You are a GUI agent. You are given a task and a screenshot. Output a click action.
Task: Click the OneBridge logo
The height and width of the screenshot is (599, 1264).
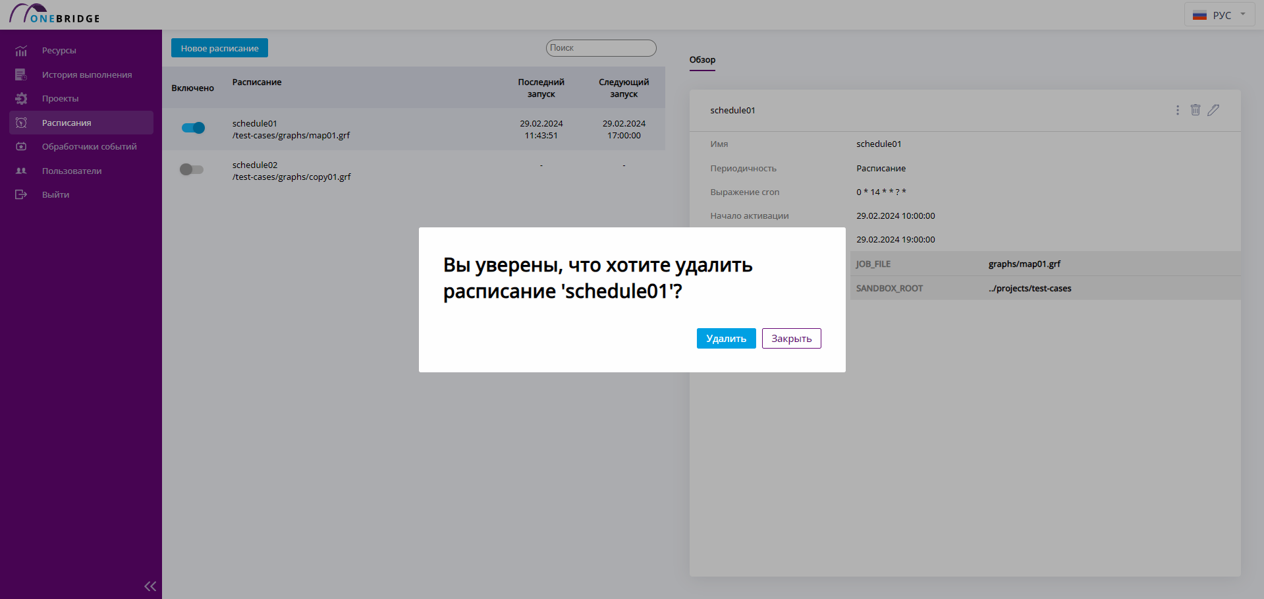point(54,14)
